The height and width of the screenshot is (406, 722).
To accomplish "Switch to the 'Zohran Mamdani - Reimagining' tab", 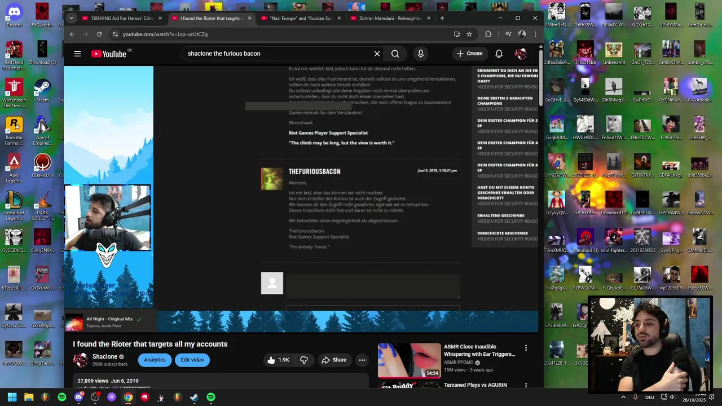I will pos(390,18).
